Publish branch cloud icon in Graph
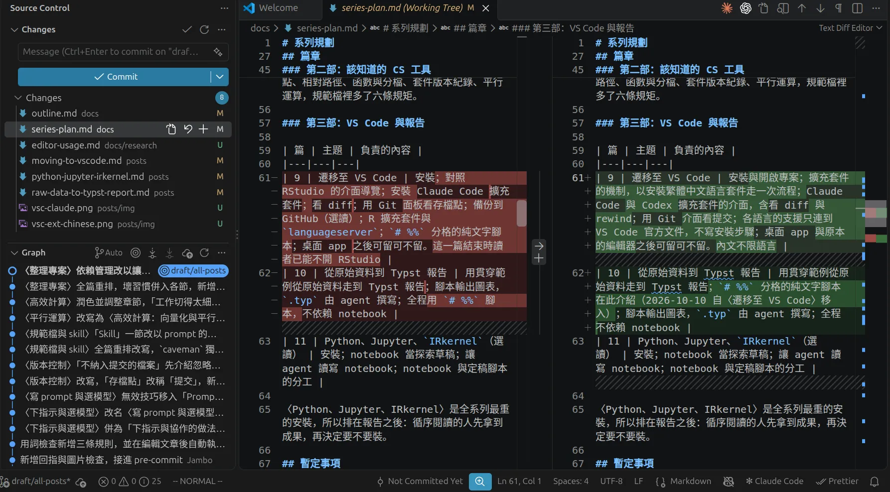Image resolution: width=890 pixels, height=492 pixels. point(187,253)
